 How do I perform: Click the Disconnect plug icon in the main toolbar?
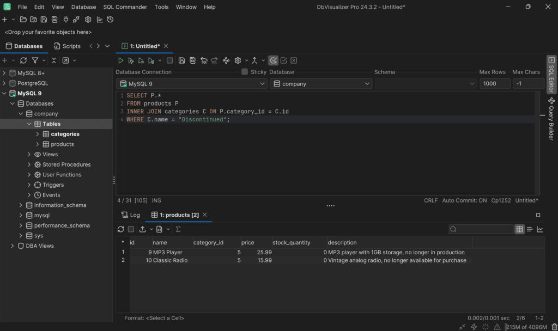76,20
